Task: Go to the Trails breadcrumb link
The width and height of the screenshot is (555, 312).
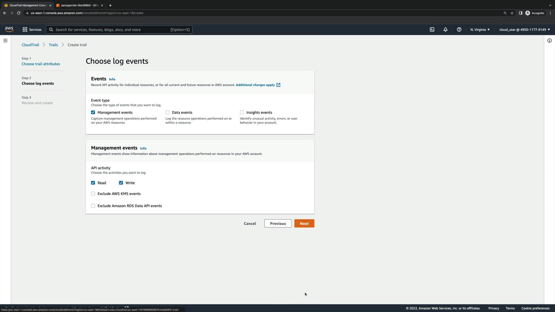Action: click(x=53, y=45)
